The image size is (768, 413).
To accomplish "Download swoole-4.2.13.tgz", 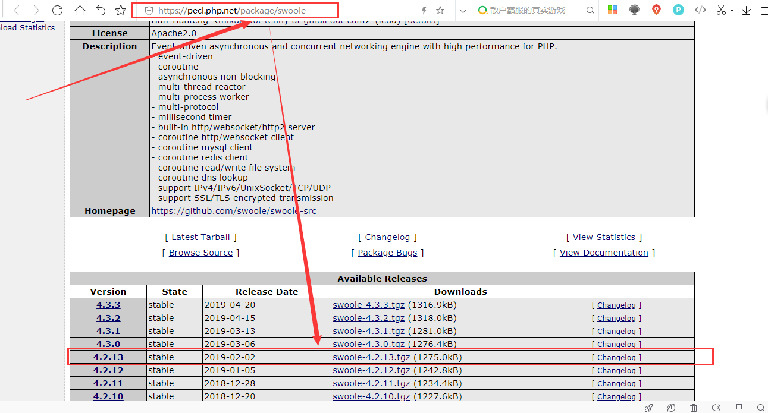I will pyautogui.click(x=371, y=357).
